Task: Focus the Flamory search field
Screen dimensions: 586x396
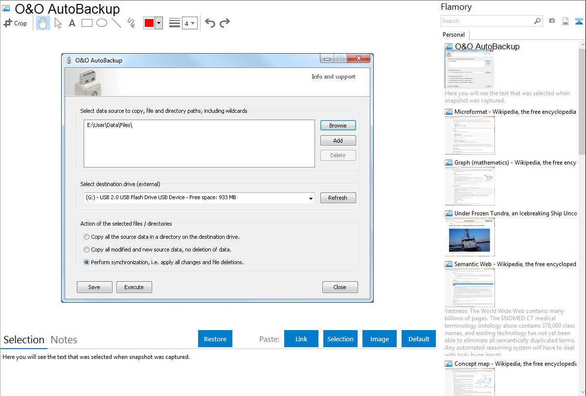Action: (487, 21)
